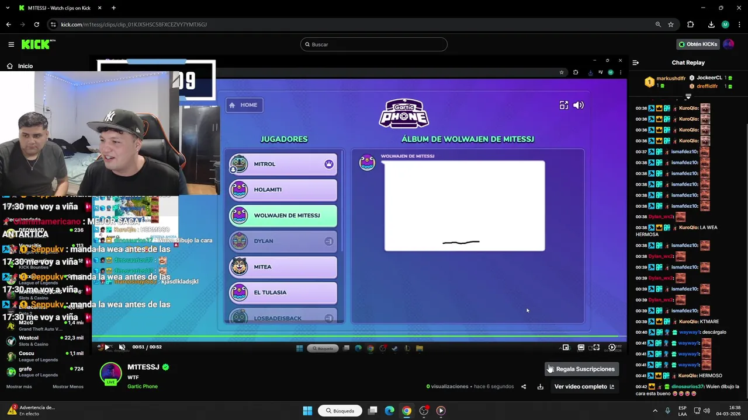
Task: Click the Gartic Phone HOME button
Action: coord(244,105)
